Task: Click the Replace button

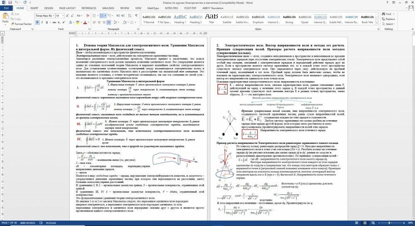Action: (389, 19)
